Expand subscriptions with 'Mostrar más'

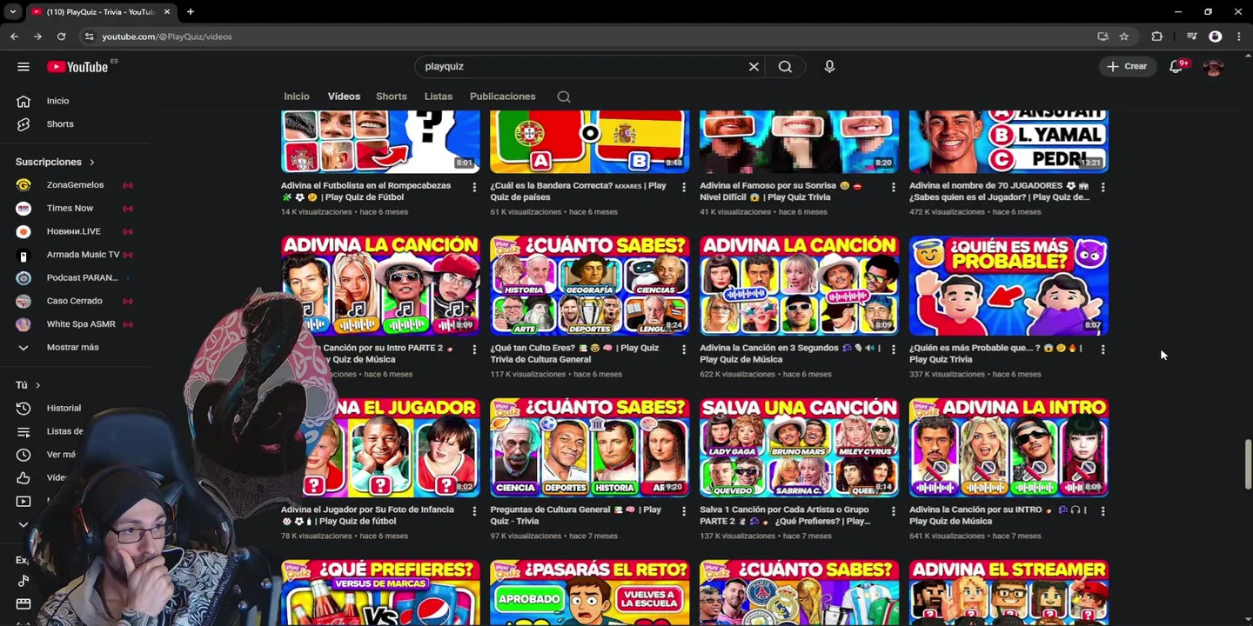pos(72,347)
